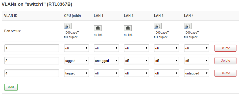Focus the VLAN ID field containing 1

[x=32, y=48]
